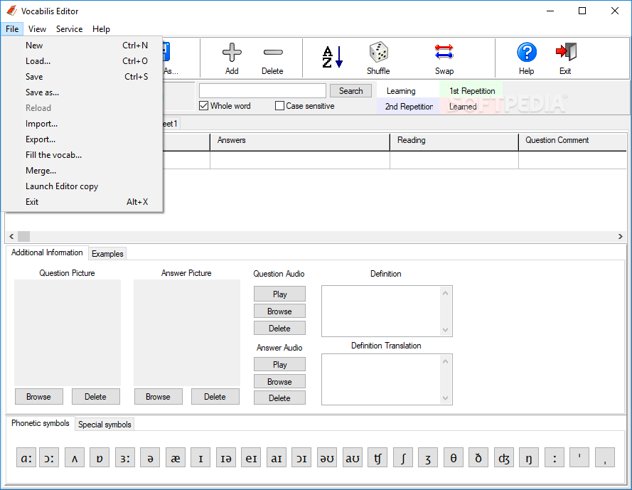
Task: Insert phonetic symbol ɒ
Action: tap(100, 458)
